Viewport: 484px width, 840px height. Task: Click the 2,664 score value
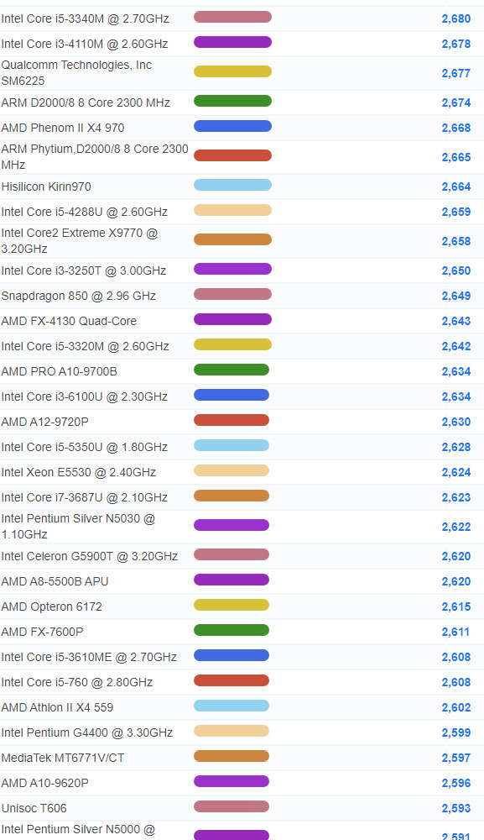[x=456, y=187]
